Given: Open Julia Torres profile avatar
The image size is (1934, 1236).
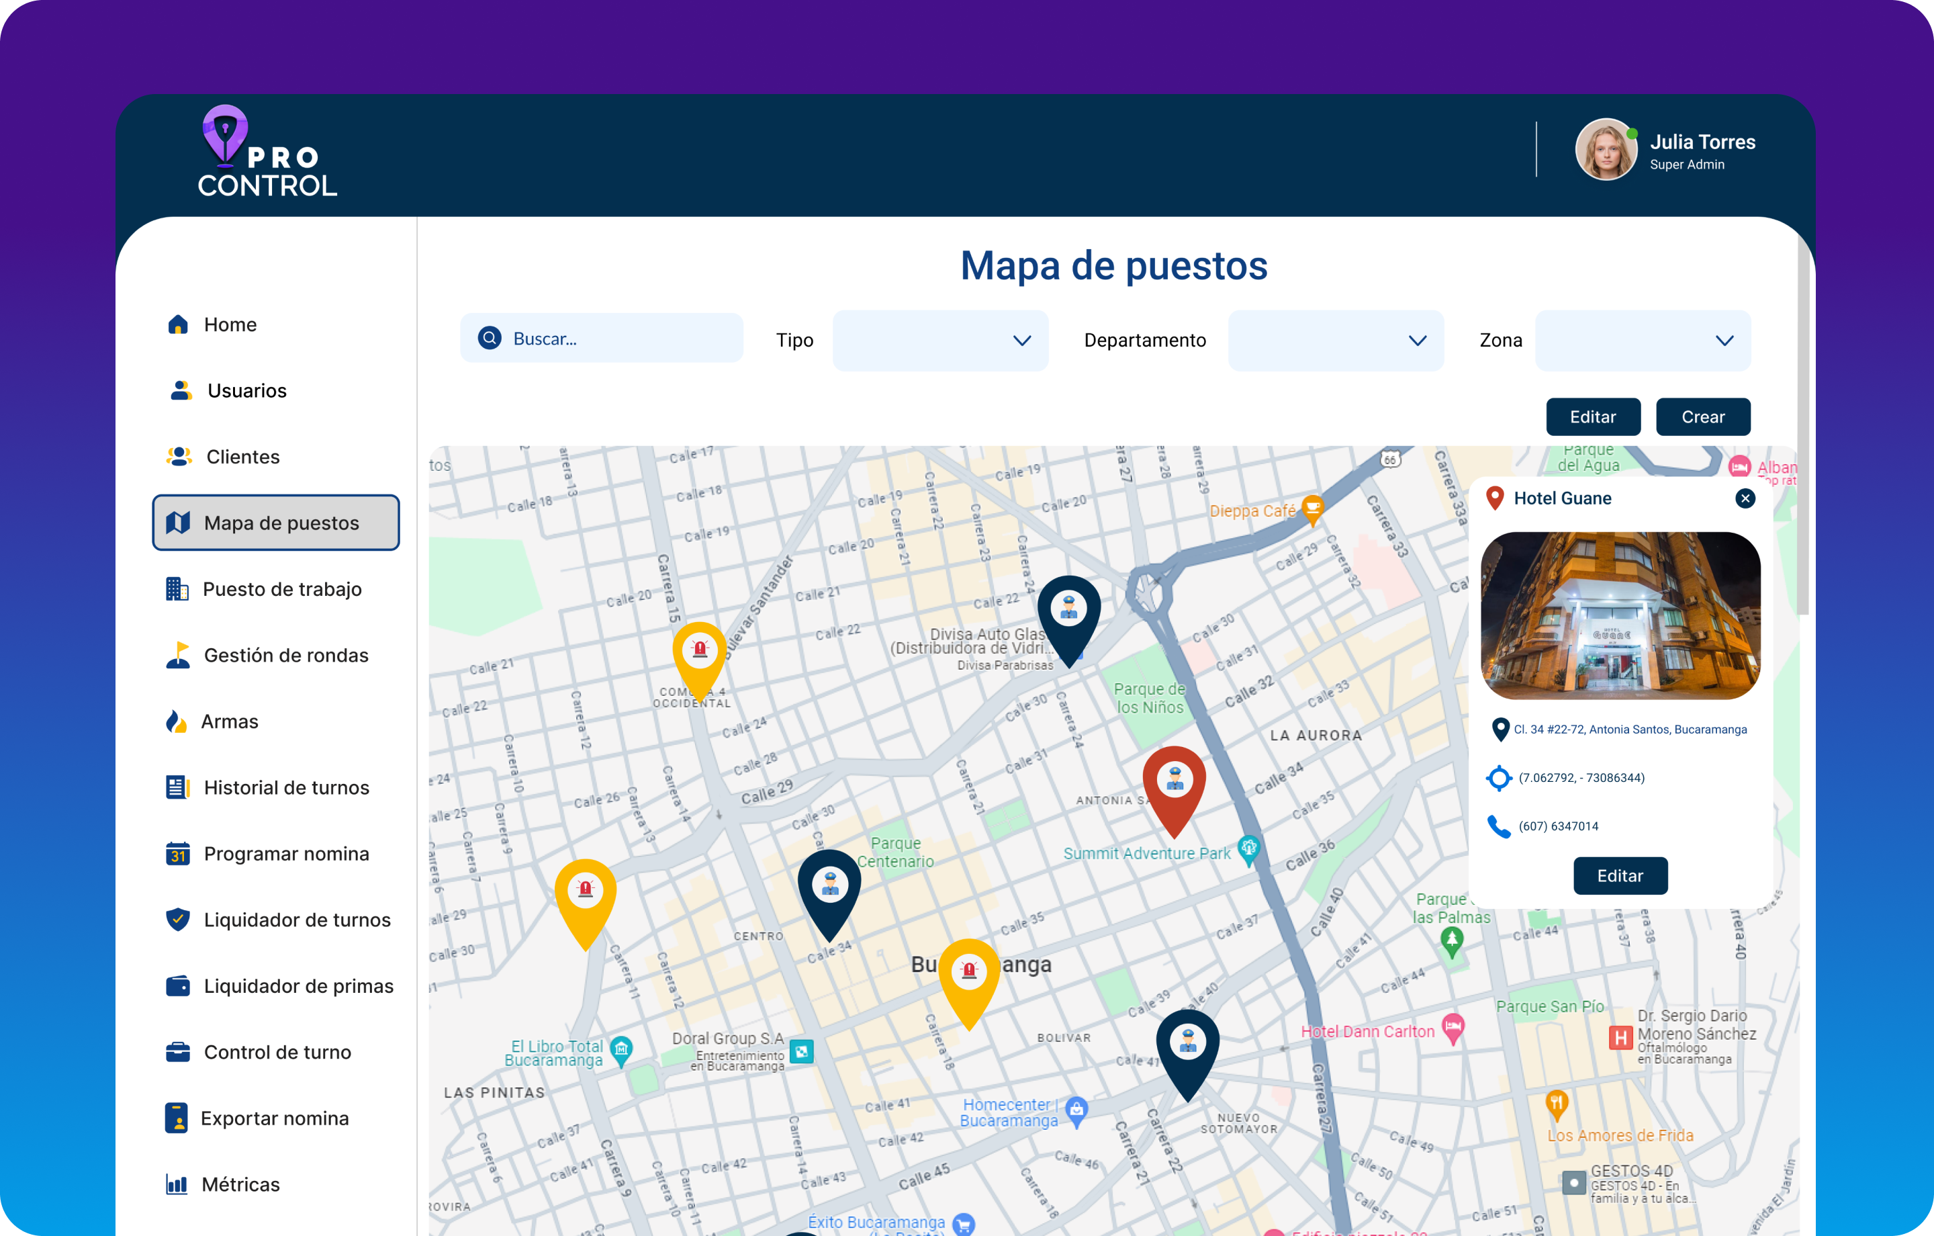Looking at the screenshot, I should coord(1606,150).
